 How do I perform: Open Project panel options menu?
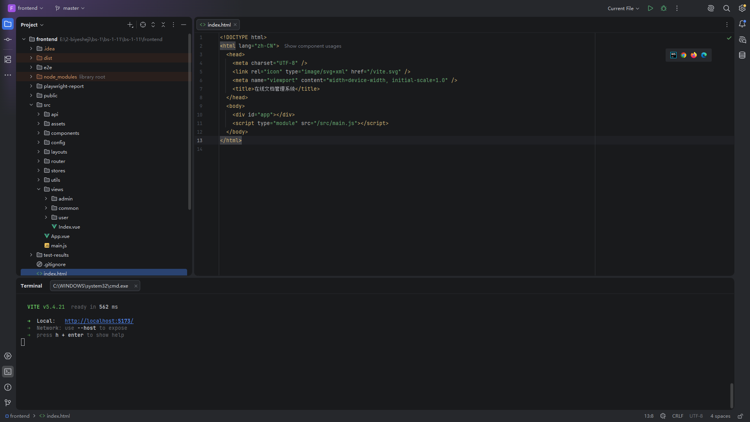pos(173,25)
